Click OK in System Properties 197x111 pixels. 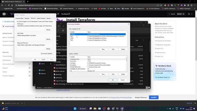point(35,60)
